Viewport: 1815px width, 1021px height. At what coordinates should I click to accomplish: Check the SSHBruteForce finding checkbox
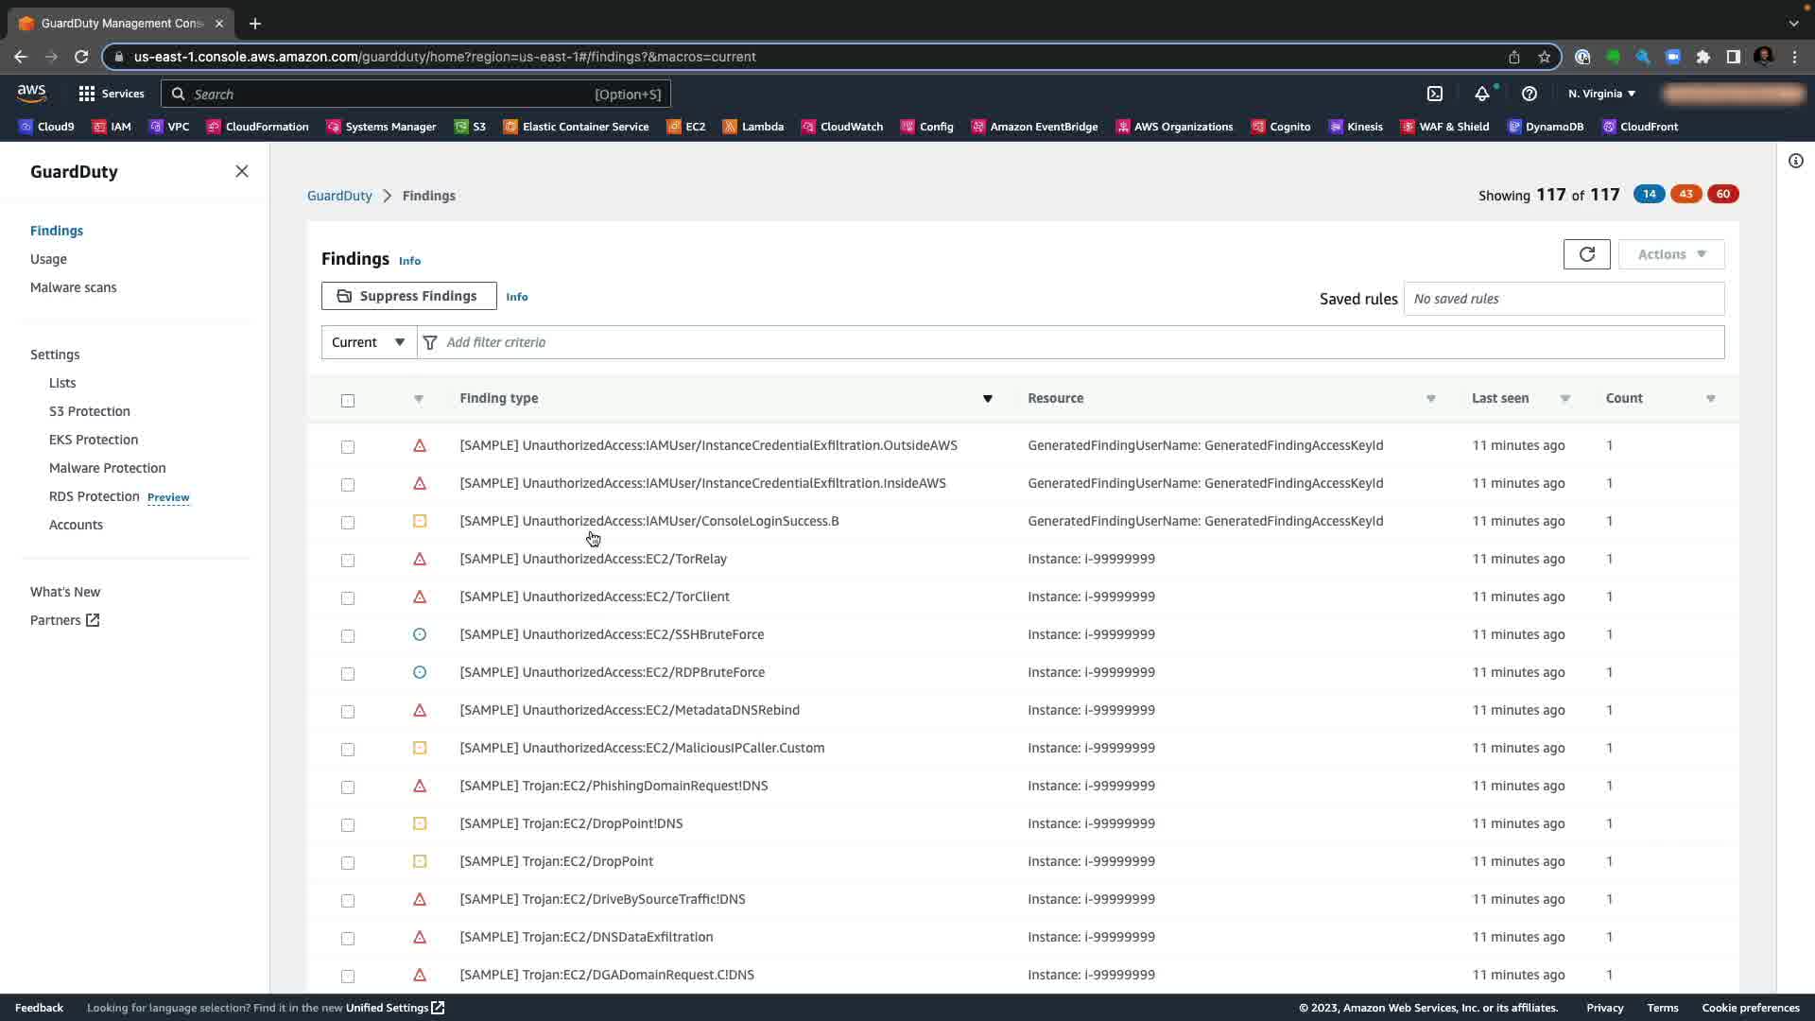pyautogui.click(x=348, y=635)
